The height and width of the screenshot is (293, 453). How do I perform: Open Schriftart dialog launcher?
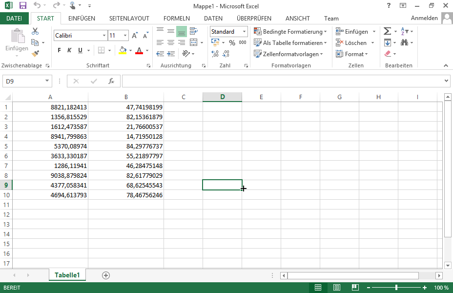tap(148, 66)
